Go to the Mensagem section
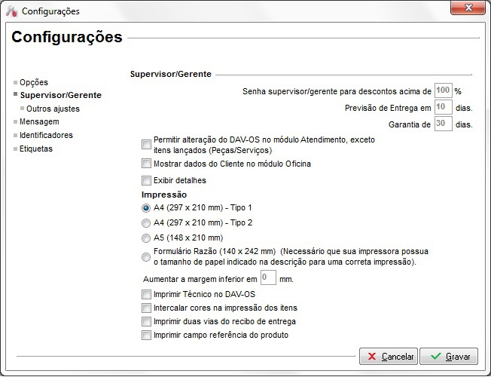491x377 pixels. pos(39,121)
